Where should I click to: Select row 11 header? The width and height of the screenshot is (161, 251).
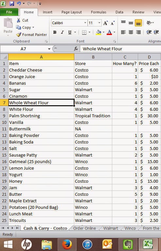(4, 129)
